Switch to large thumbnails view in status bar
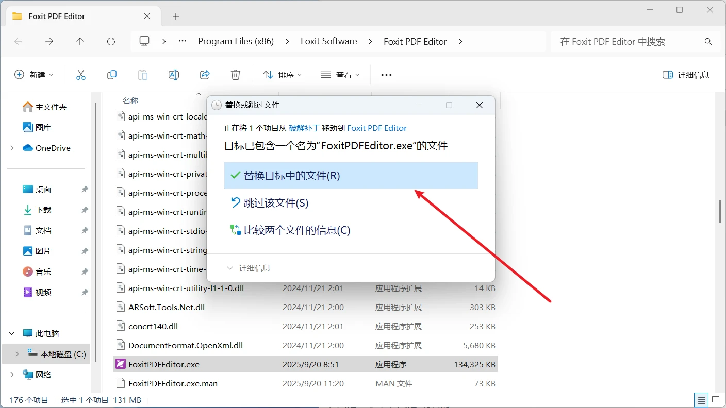 tap(716, 400)
